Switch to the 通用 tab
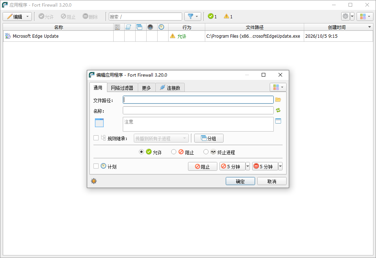Viewport: 376px width, 258px height. click(98, 88)
